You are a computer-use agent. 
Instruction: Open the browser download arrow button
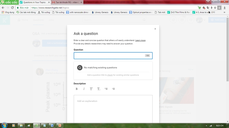click(219, 8)
